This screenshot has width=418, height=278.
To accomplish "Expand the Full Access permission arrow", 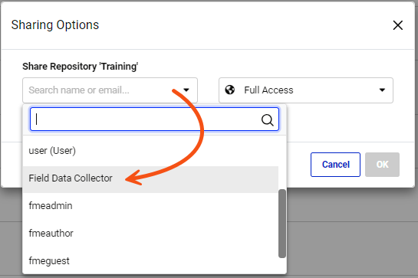I will [x=382, y=90].
